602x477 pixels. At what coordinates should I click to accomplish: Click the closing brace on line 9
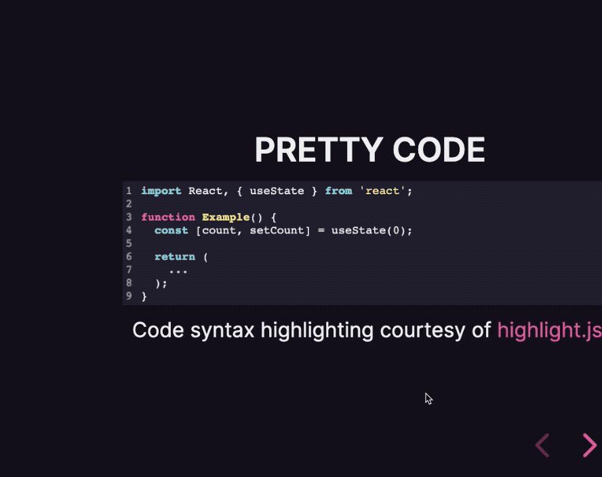(x=144, y=296)
